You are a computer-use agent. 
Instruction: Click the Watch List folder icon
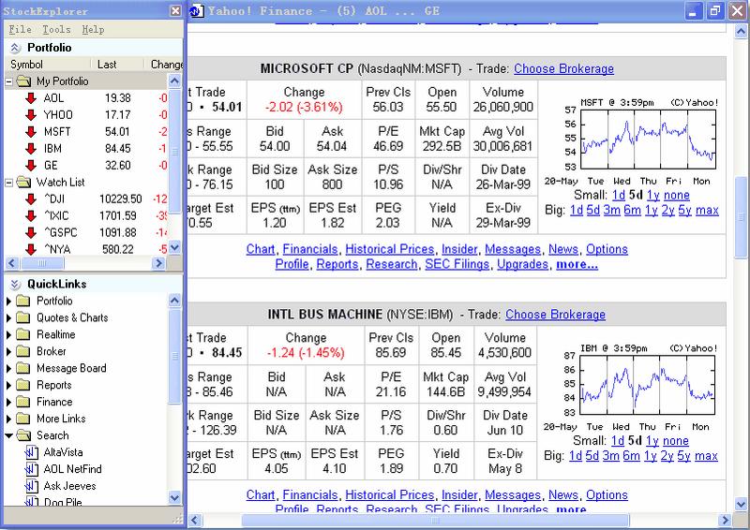click(23, 182)
